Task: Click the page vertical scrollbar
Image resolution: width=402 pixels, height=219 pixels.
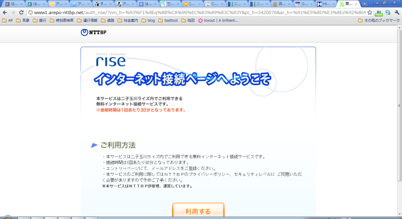Action: click(399, 106)
